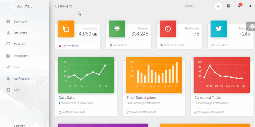Viewport: 255px width, 127px height.
Task: Click the orange Used Space copy icon
Action: coord(66,29)
